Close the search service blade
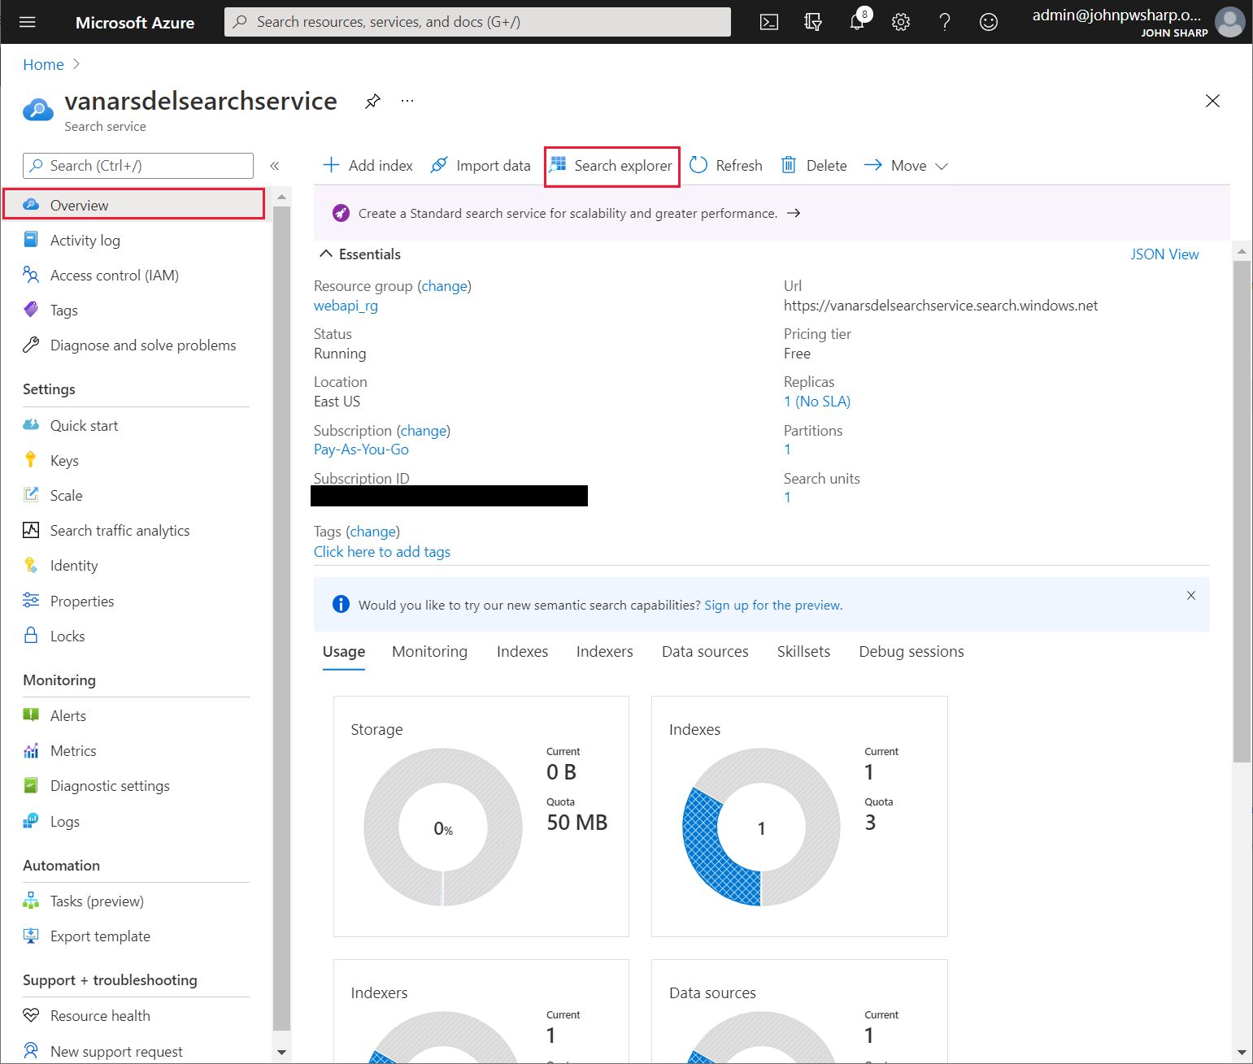Viewport: 1253px width, 1064px height. coord(1212,101)
